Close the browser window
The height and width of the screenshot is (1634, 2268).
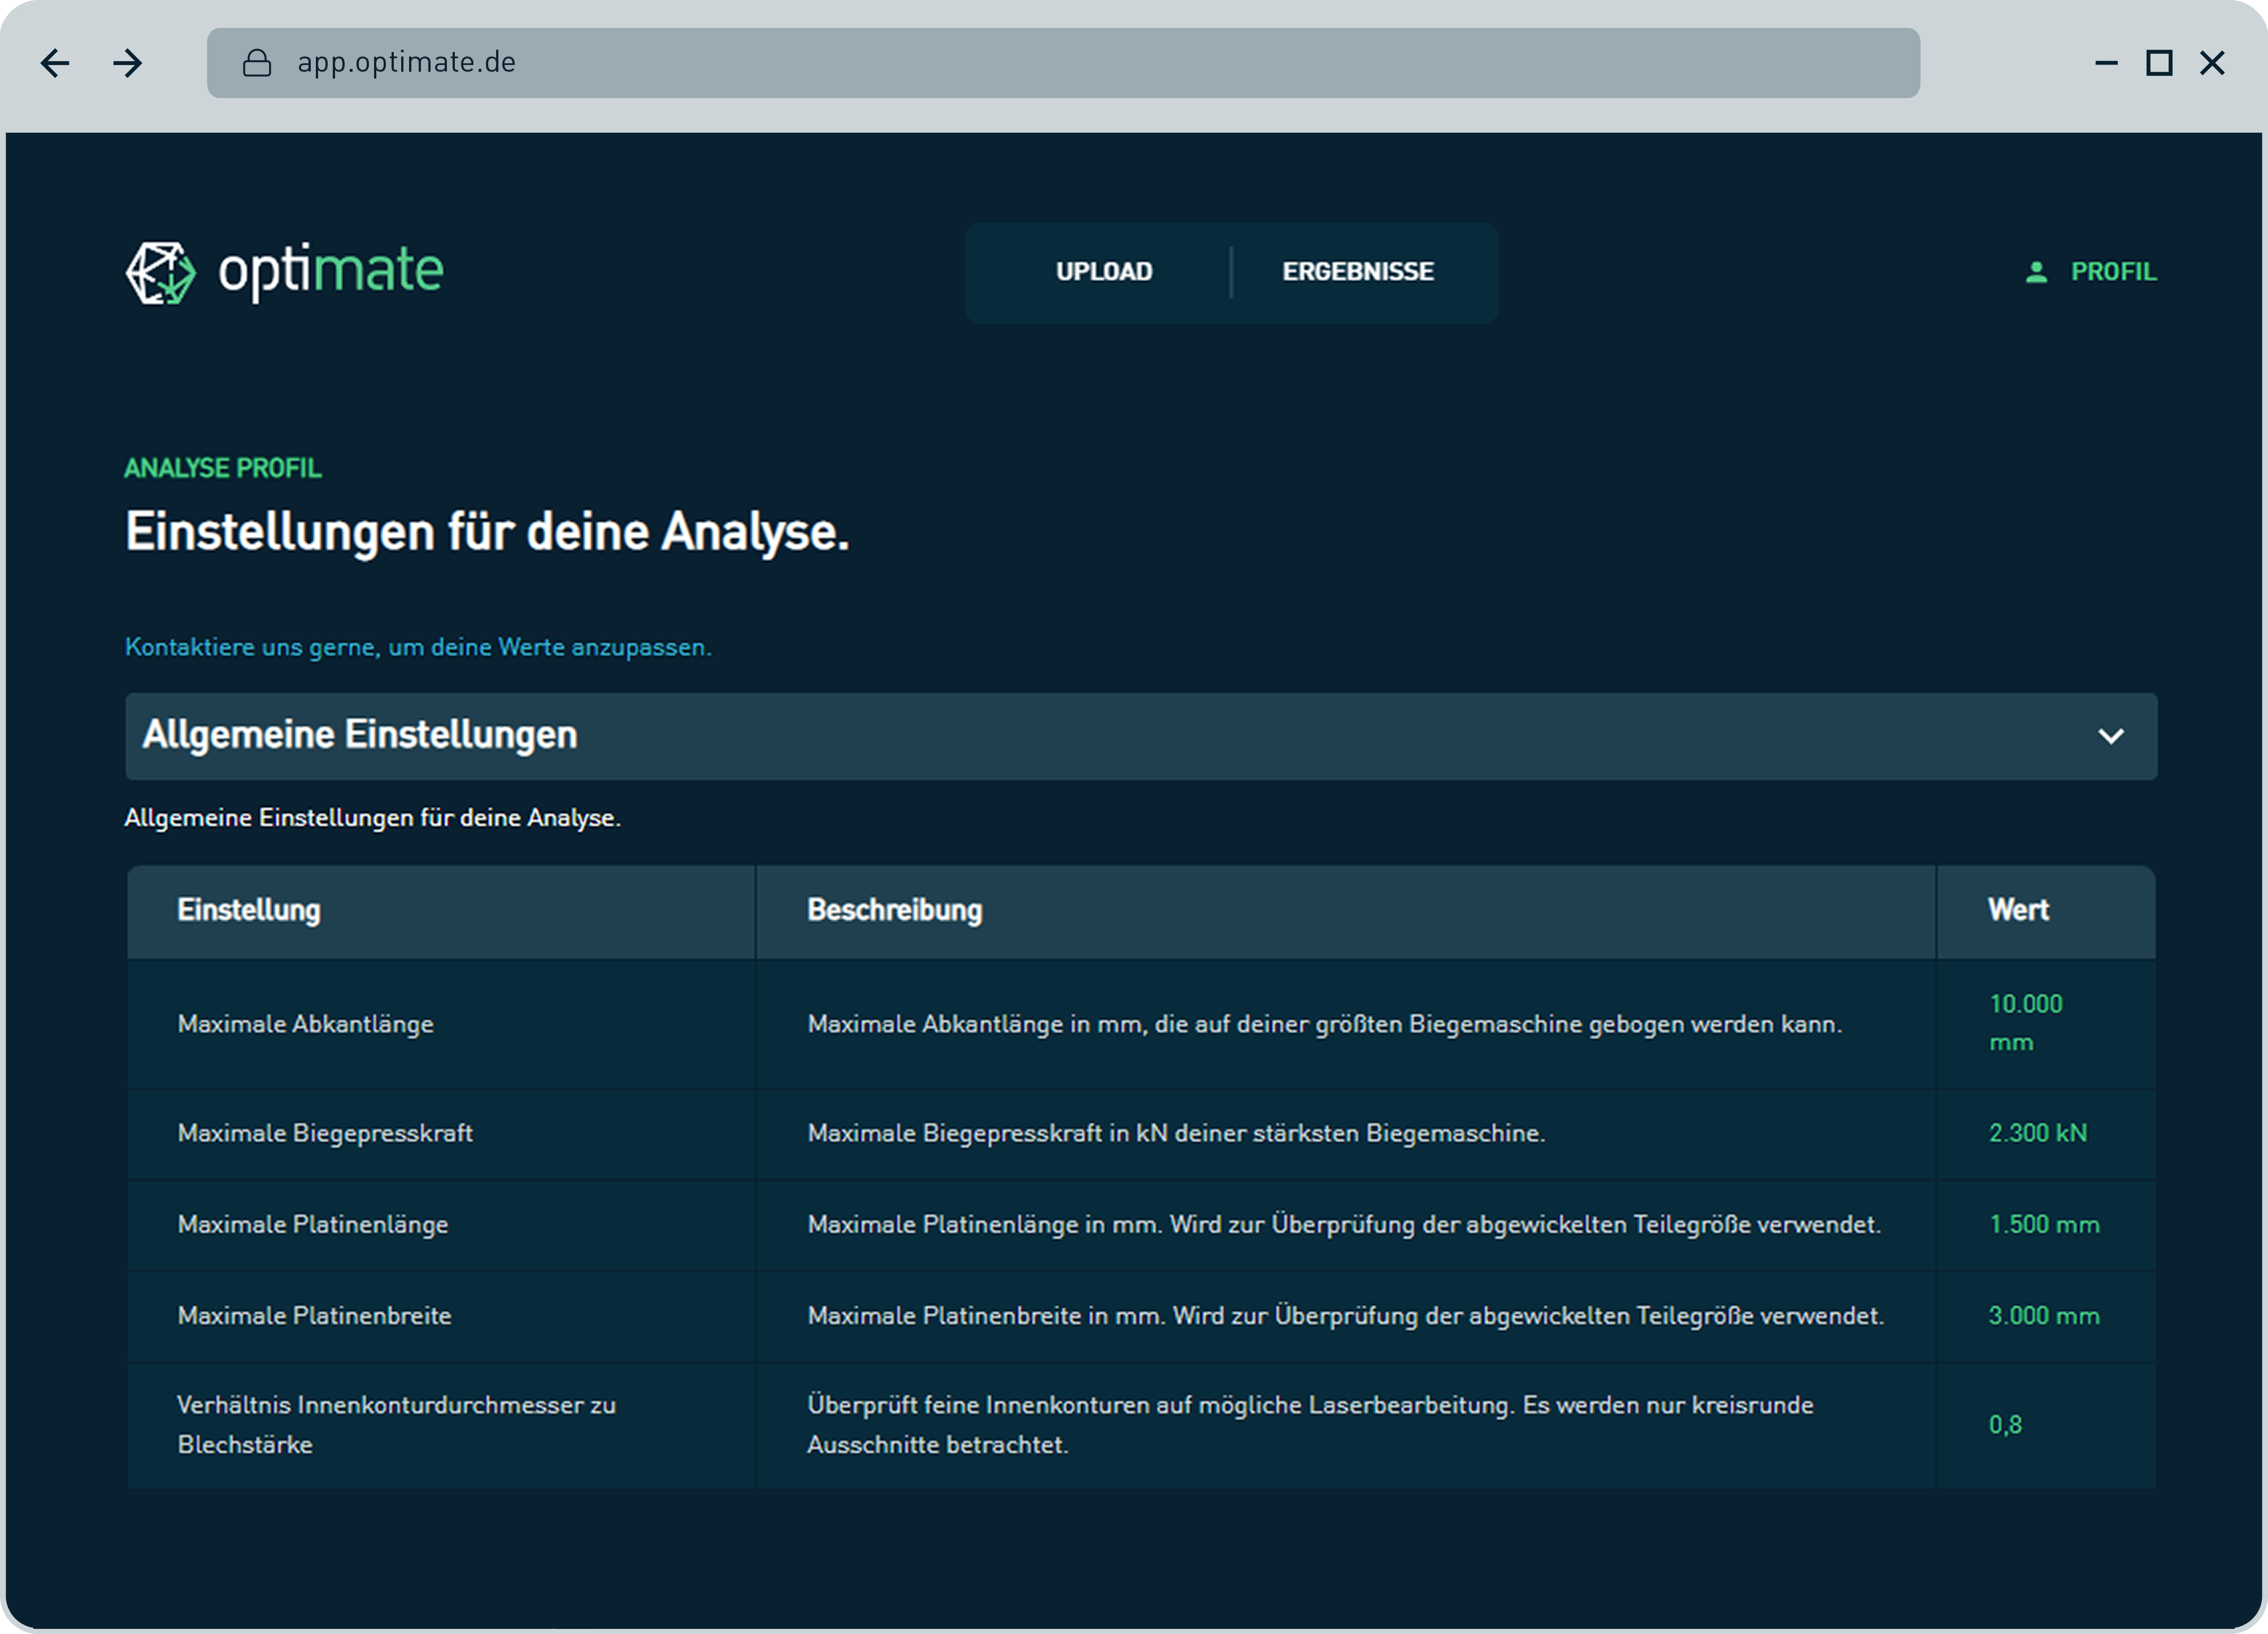coord(2212,63)
